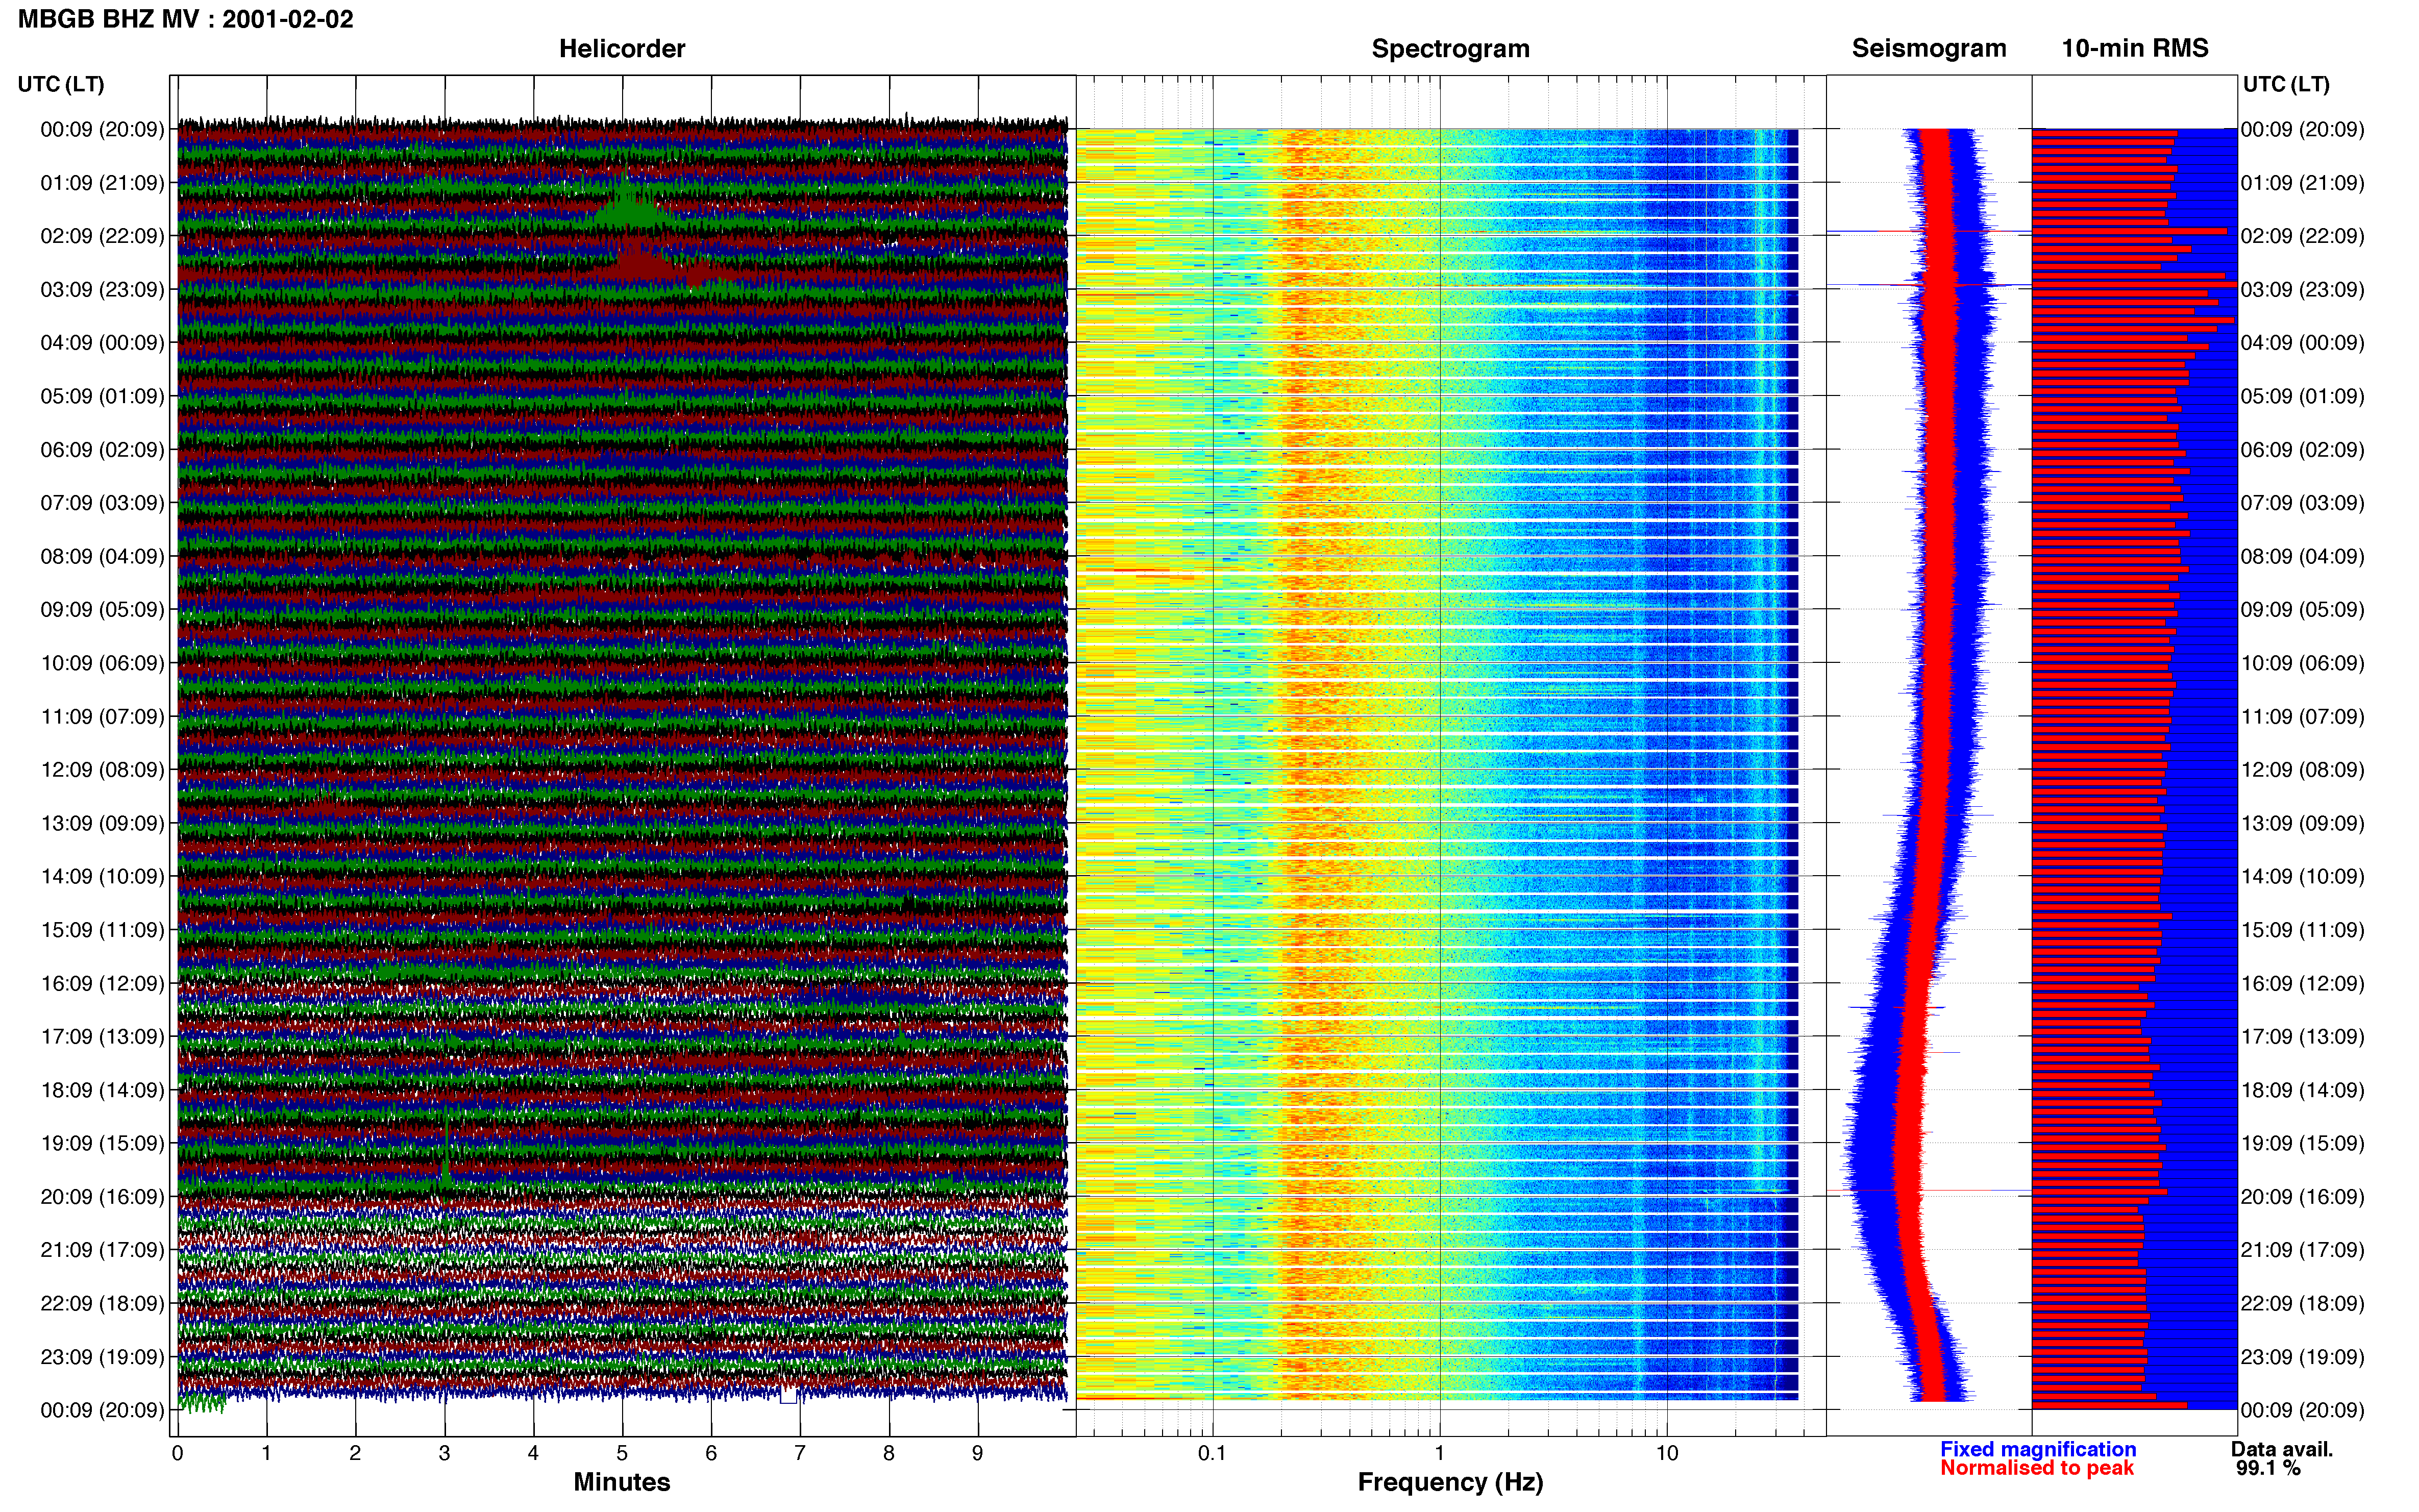This screenshot has height=1512, width=2419.
Task: Click the 10-min RMS panel heading
Action: [x=2135, y=48]
